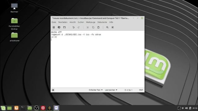
Task: Click the '@echo off' line
Action: coord(56,32)
